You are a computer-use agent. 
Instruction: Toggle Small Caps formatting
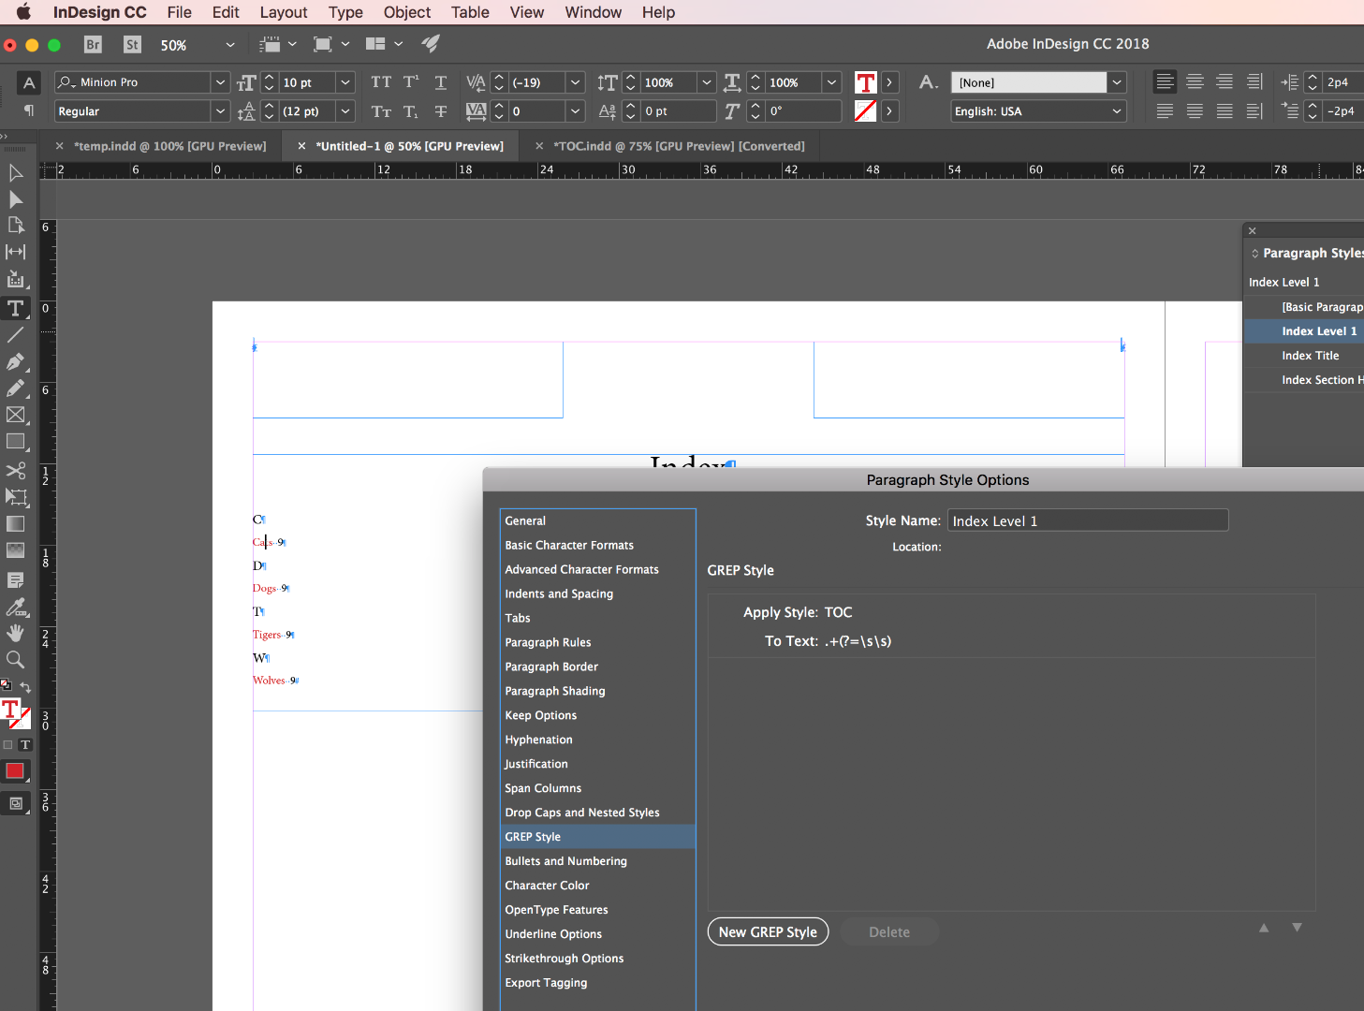381,111
